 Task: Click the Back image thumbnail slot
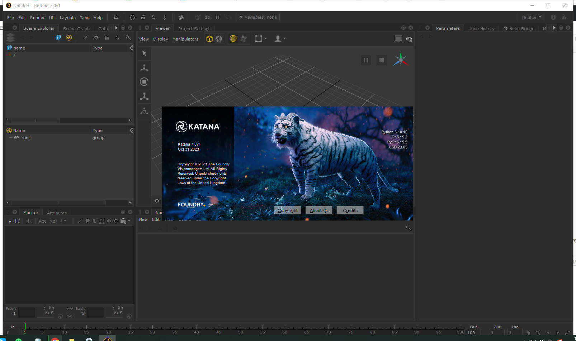[x=95, y=312]
